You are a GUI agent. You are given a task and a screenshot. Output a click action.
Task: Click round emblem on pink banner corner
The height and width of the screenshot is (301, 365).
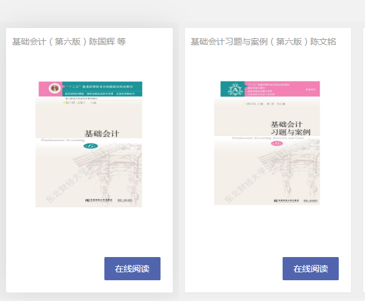pos(54,89)
